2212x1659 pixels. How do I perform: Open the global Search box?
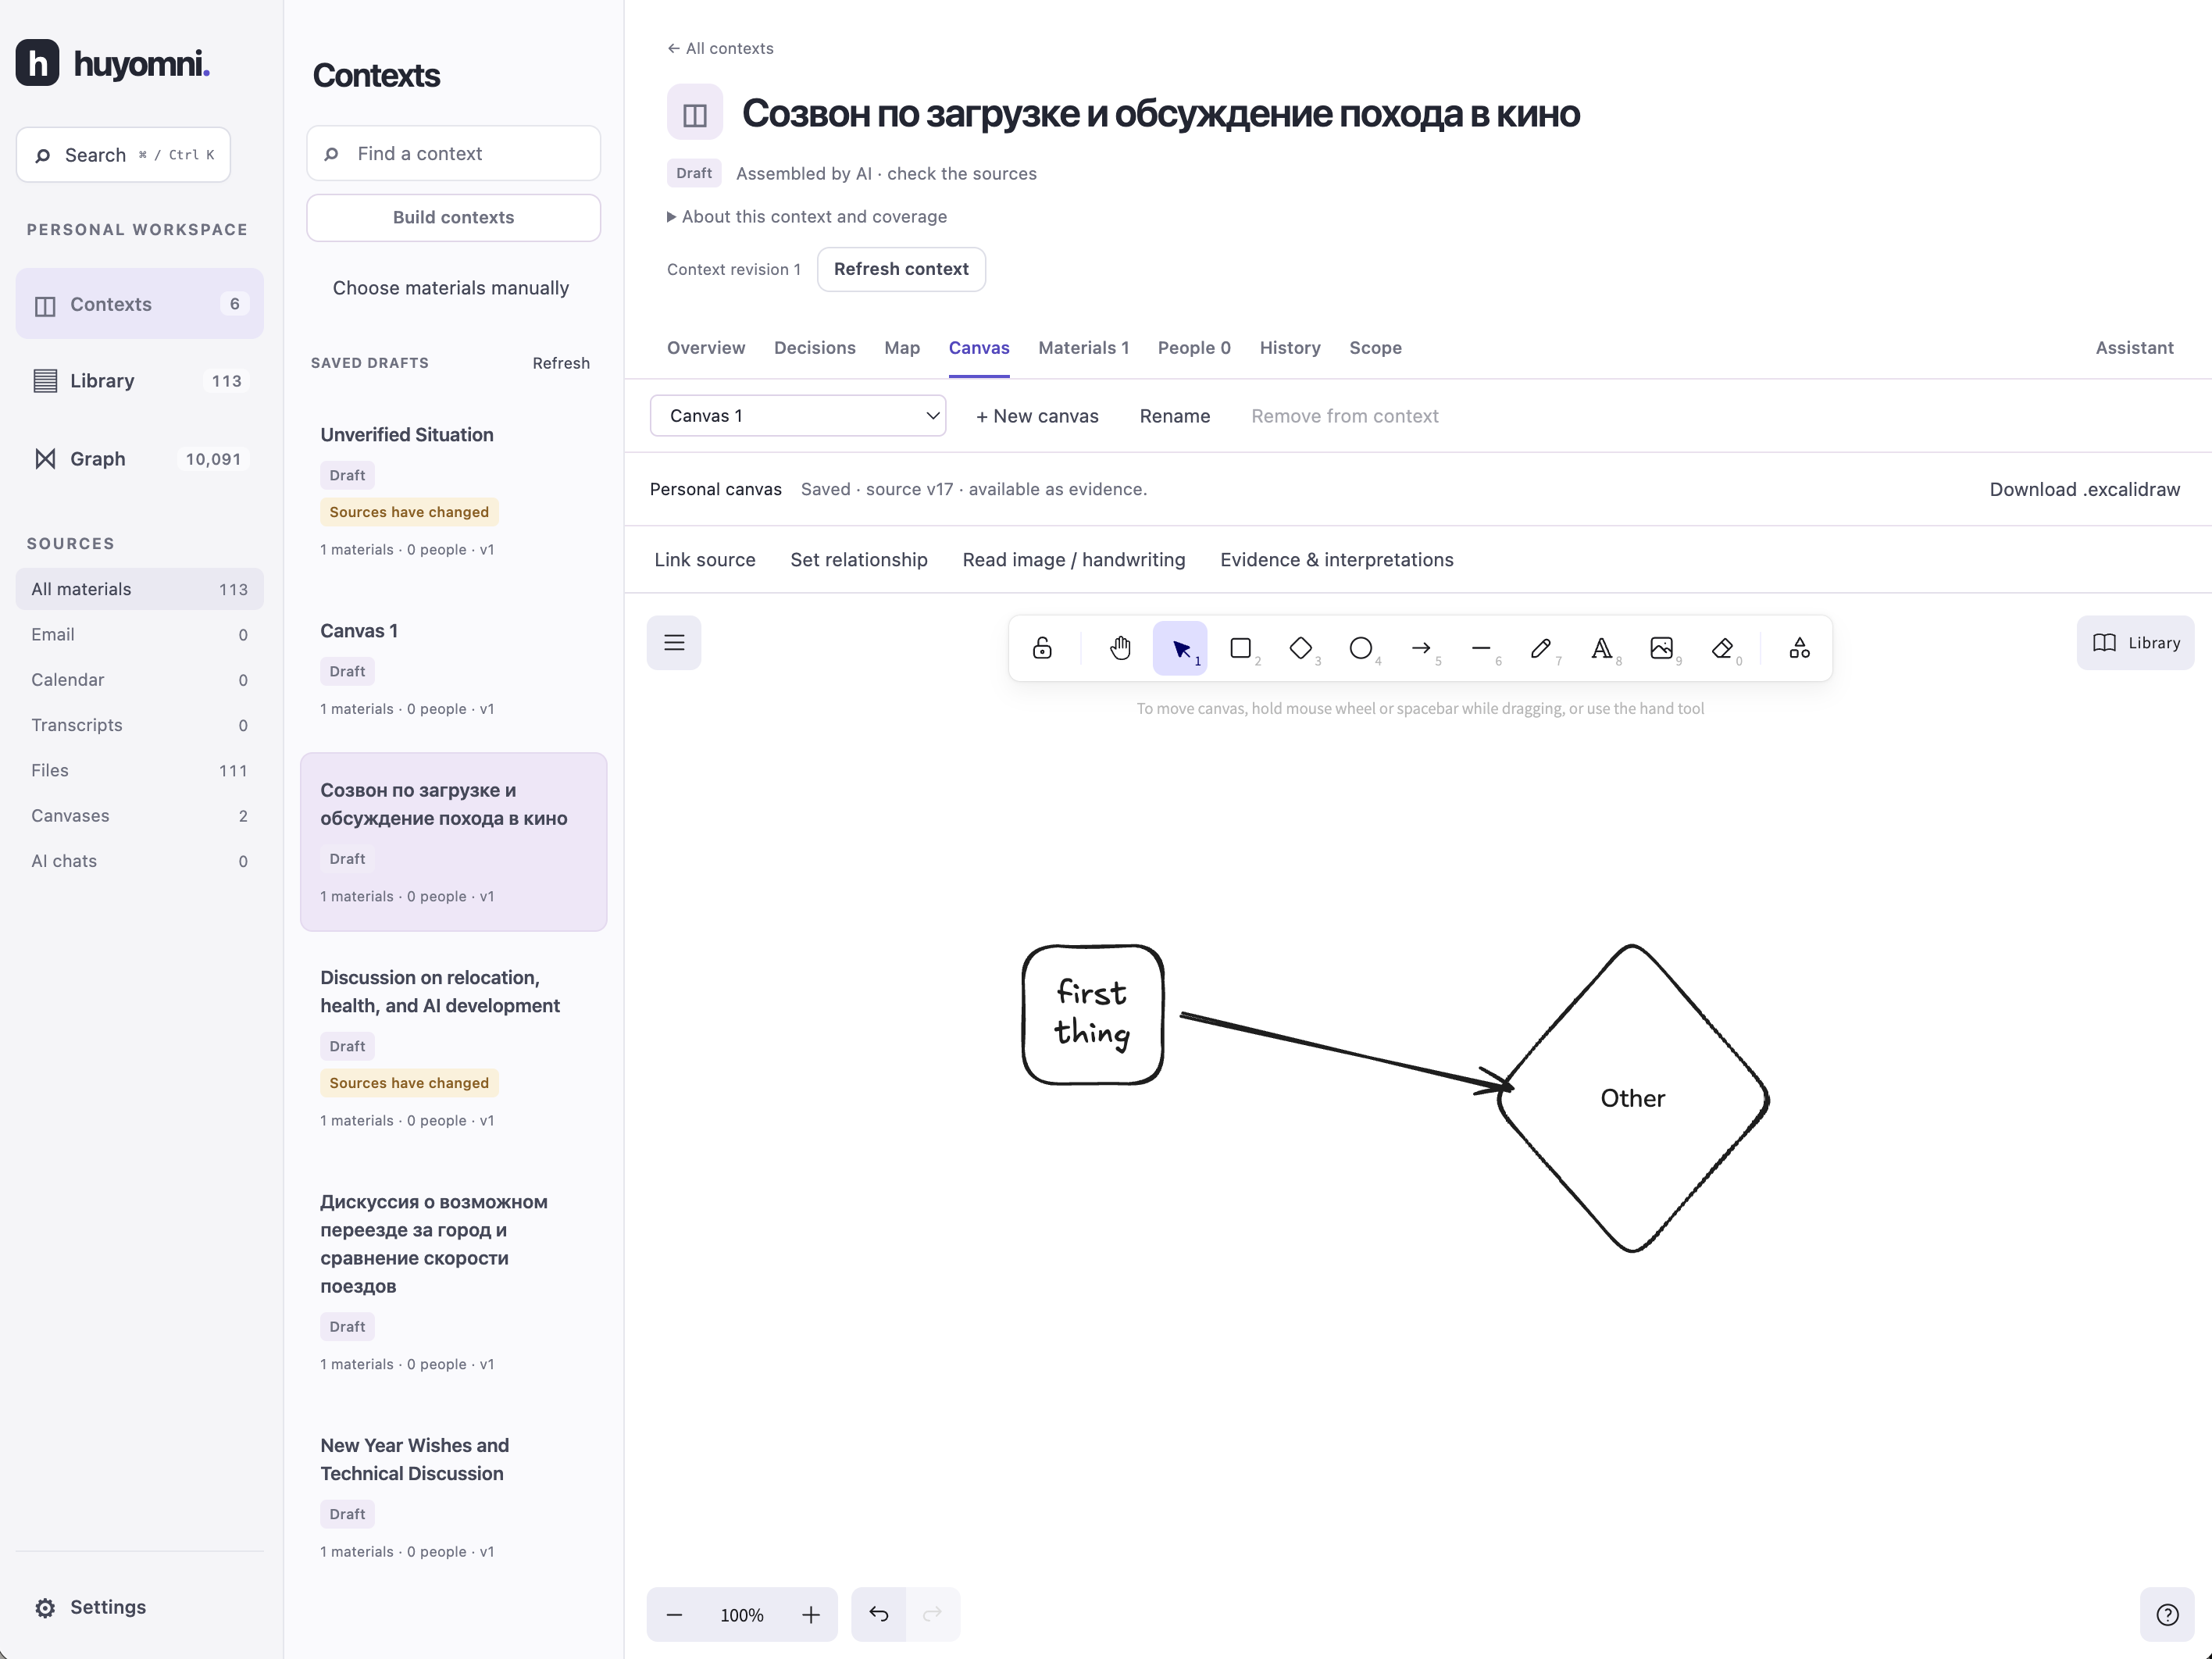(x=123, y=155)
